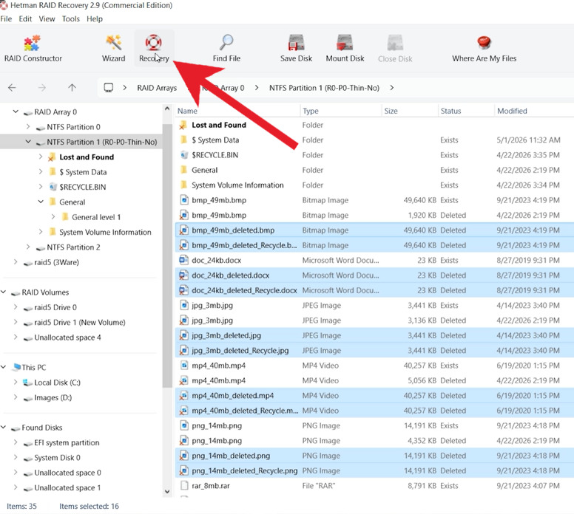The image size is (574, 514).
Task: Select doc_24kb_deleted_Recycle.docx row
Action: tap(374, 290)
